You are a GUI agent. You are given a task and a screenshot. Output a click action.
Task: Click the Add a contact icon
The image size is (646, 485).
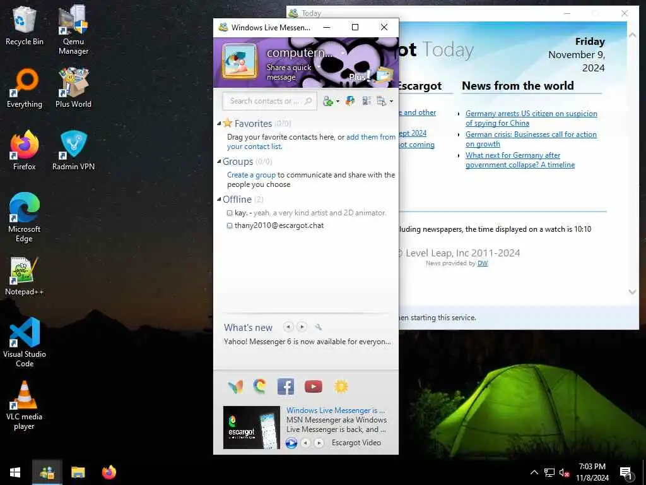click(328, 101)
